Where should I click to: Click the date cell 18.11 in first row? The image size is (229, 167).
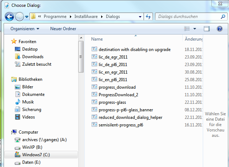point(193,50)
